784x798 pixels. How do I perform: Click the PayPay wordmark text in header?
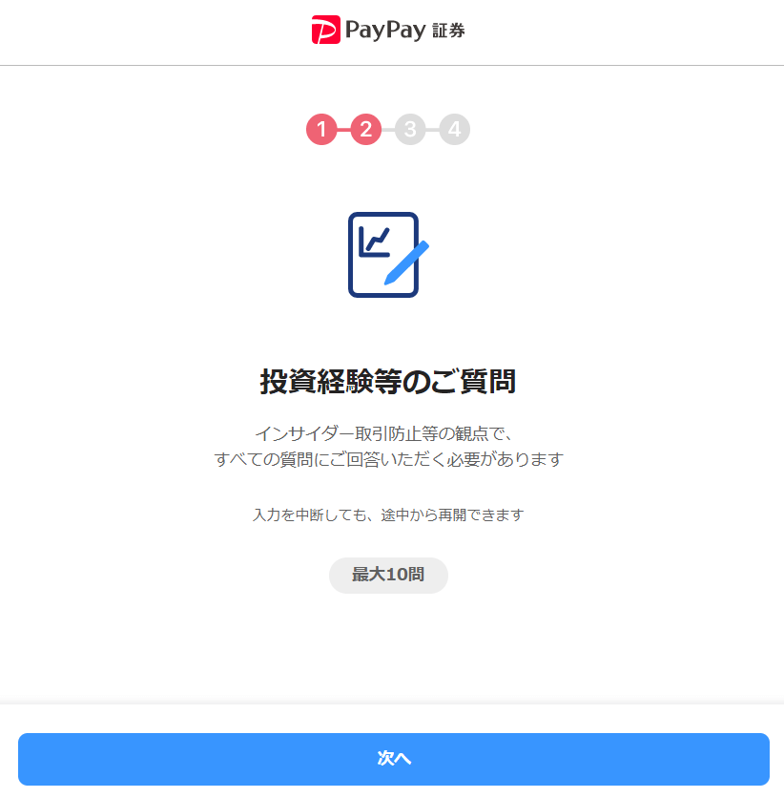click(x=385, y=30)
